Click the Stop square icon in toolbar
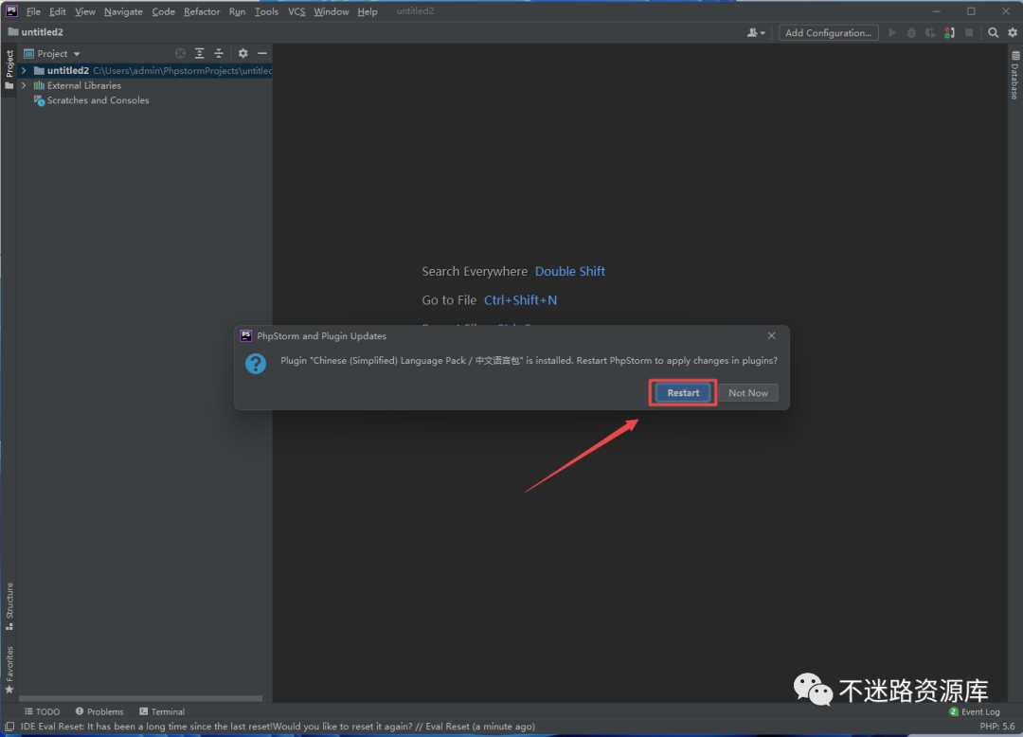 coord(969,32)
